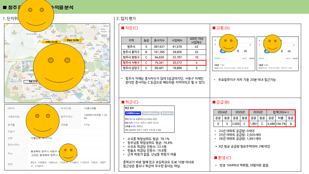Click the blue origin marker in the 15분 route card
Screen dimensions: 309x174
click(215, 40)
